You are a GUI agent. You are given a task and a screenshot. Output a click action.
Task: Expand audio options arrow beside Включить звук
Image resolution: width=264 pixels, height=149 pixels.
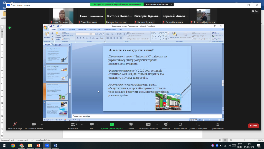(x=21, y=124)
